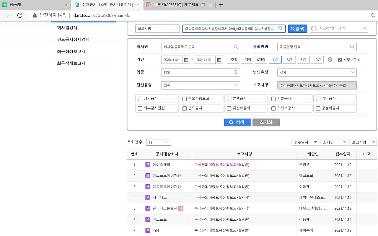Reset the search form with 초기화

266,122
